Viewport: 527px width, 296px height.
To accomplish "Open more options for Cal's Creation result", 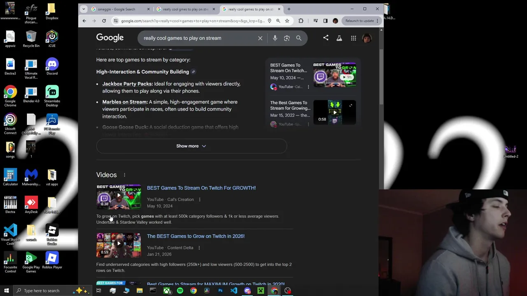I will 200,199.
